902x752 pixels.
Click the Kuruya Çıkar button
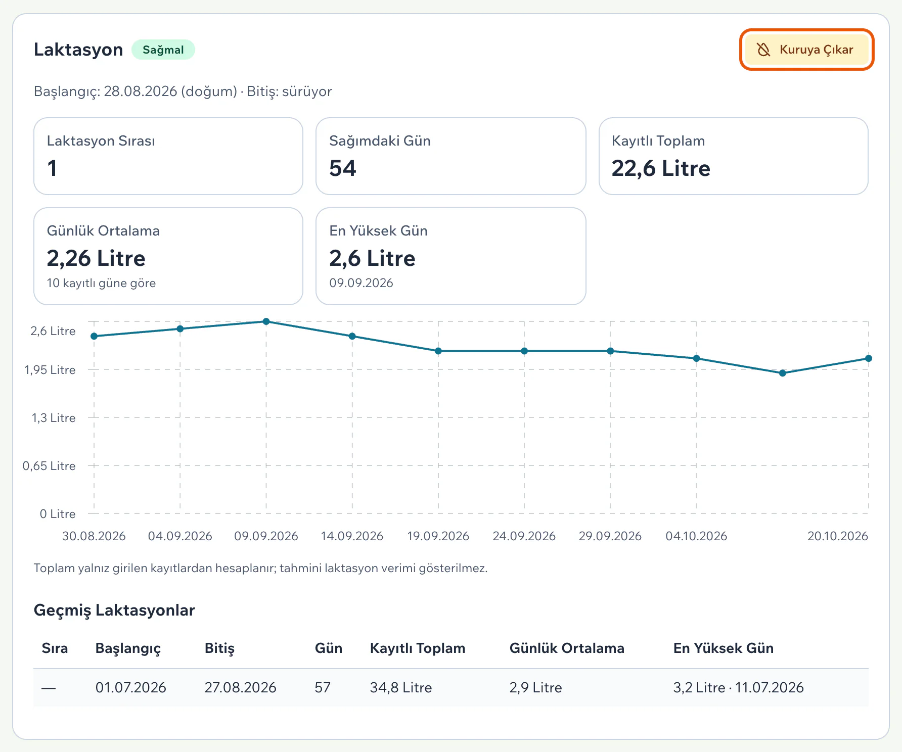[806, 50]
